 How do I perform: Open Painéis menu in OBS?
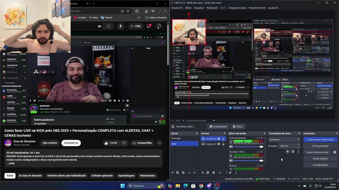click(212, 8)
